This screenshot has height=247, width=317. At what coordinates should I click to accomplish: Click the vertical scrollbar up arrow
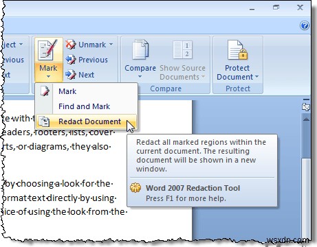point(306,119)
